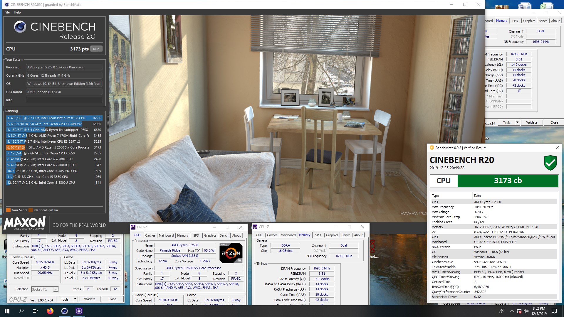Image resolution: width=564 pixels, height=317 pixels.
Task: Click Tools in bottom-left CPU-Z window
Action: pos(65,299)
